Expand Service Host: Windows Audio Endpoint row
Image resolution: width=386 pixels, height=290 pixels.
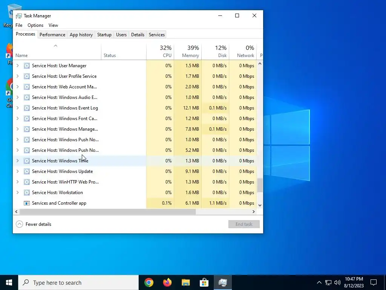coord(17,97)
